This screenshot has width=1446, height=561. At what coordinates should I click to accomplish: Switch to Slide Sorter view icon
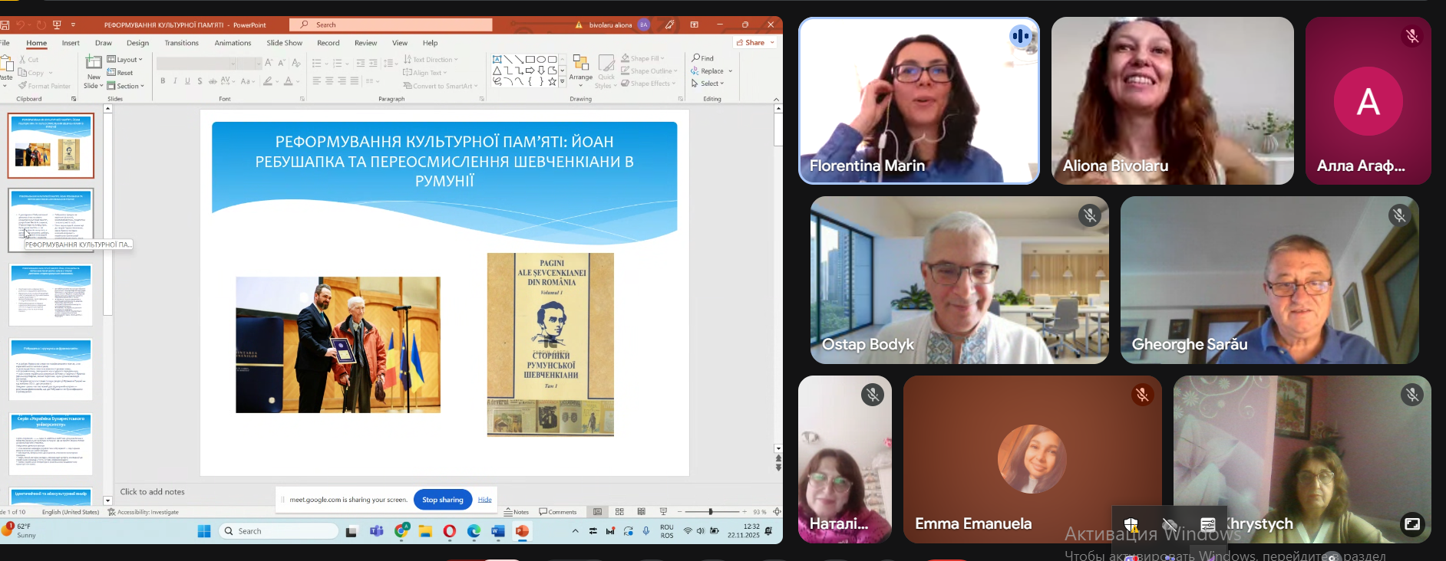click(619, 512)
